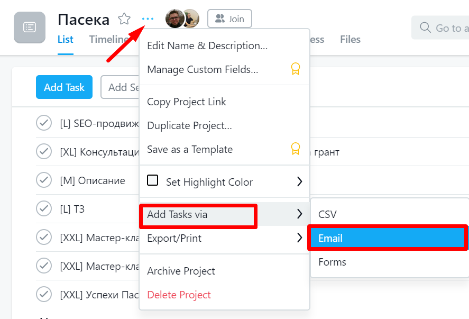
Task: Click premium badge next to Manage Custom Fields
Action: 296,69
